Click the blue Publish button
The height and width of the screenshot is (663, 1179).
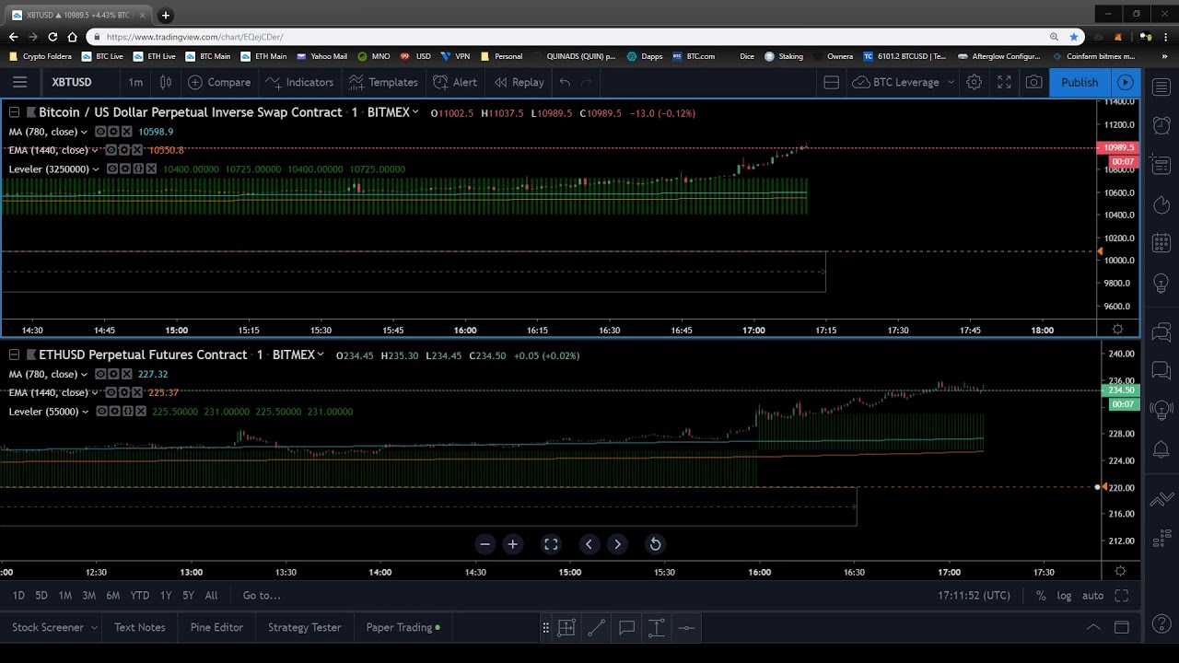tap(1080, 82)
